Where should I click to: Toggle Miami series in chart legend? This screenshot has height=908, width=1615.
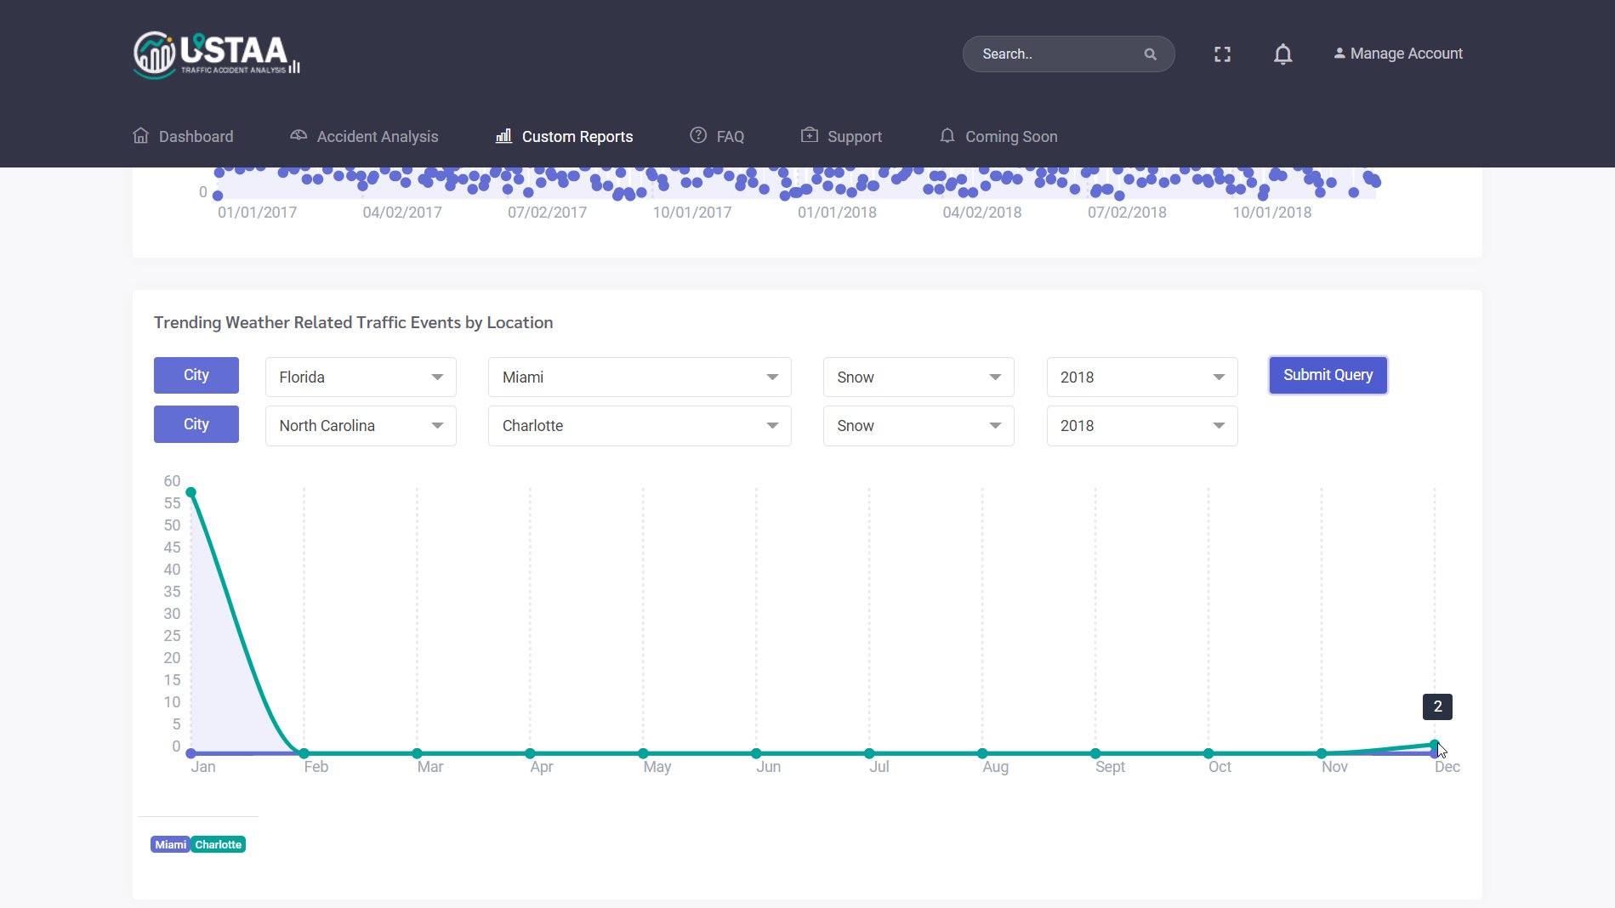pyautogui.click(x=170, y=844)
